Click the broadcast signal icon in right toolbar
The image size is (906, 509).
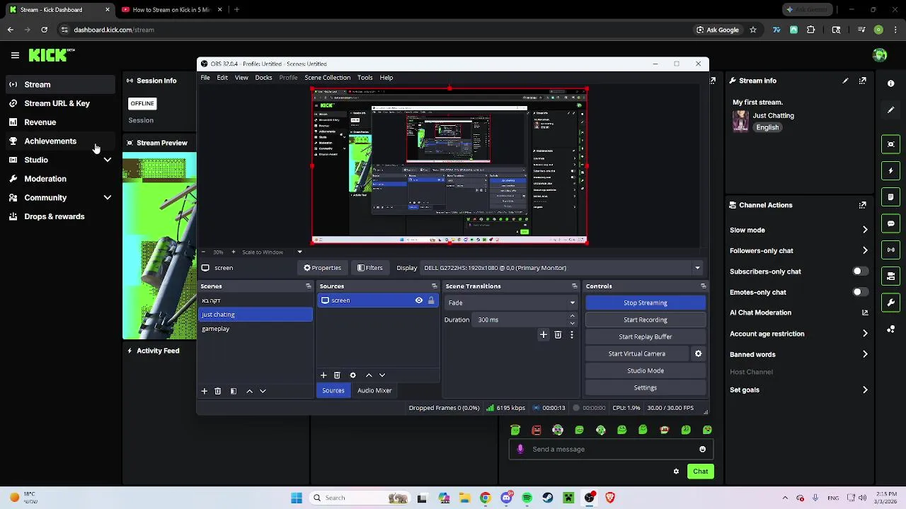(891, 250)
